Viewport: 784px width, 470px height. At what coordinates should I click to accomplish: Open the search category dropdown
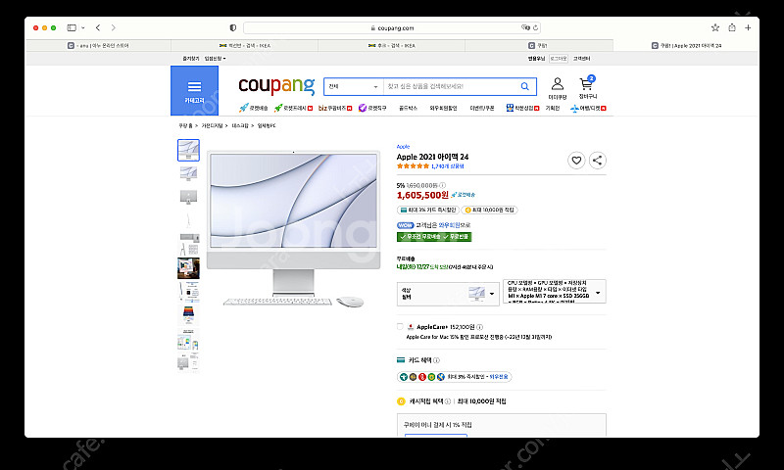click(x=354, y=86)
